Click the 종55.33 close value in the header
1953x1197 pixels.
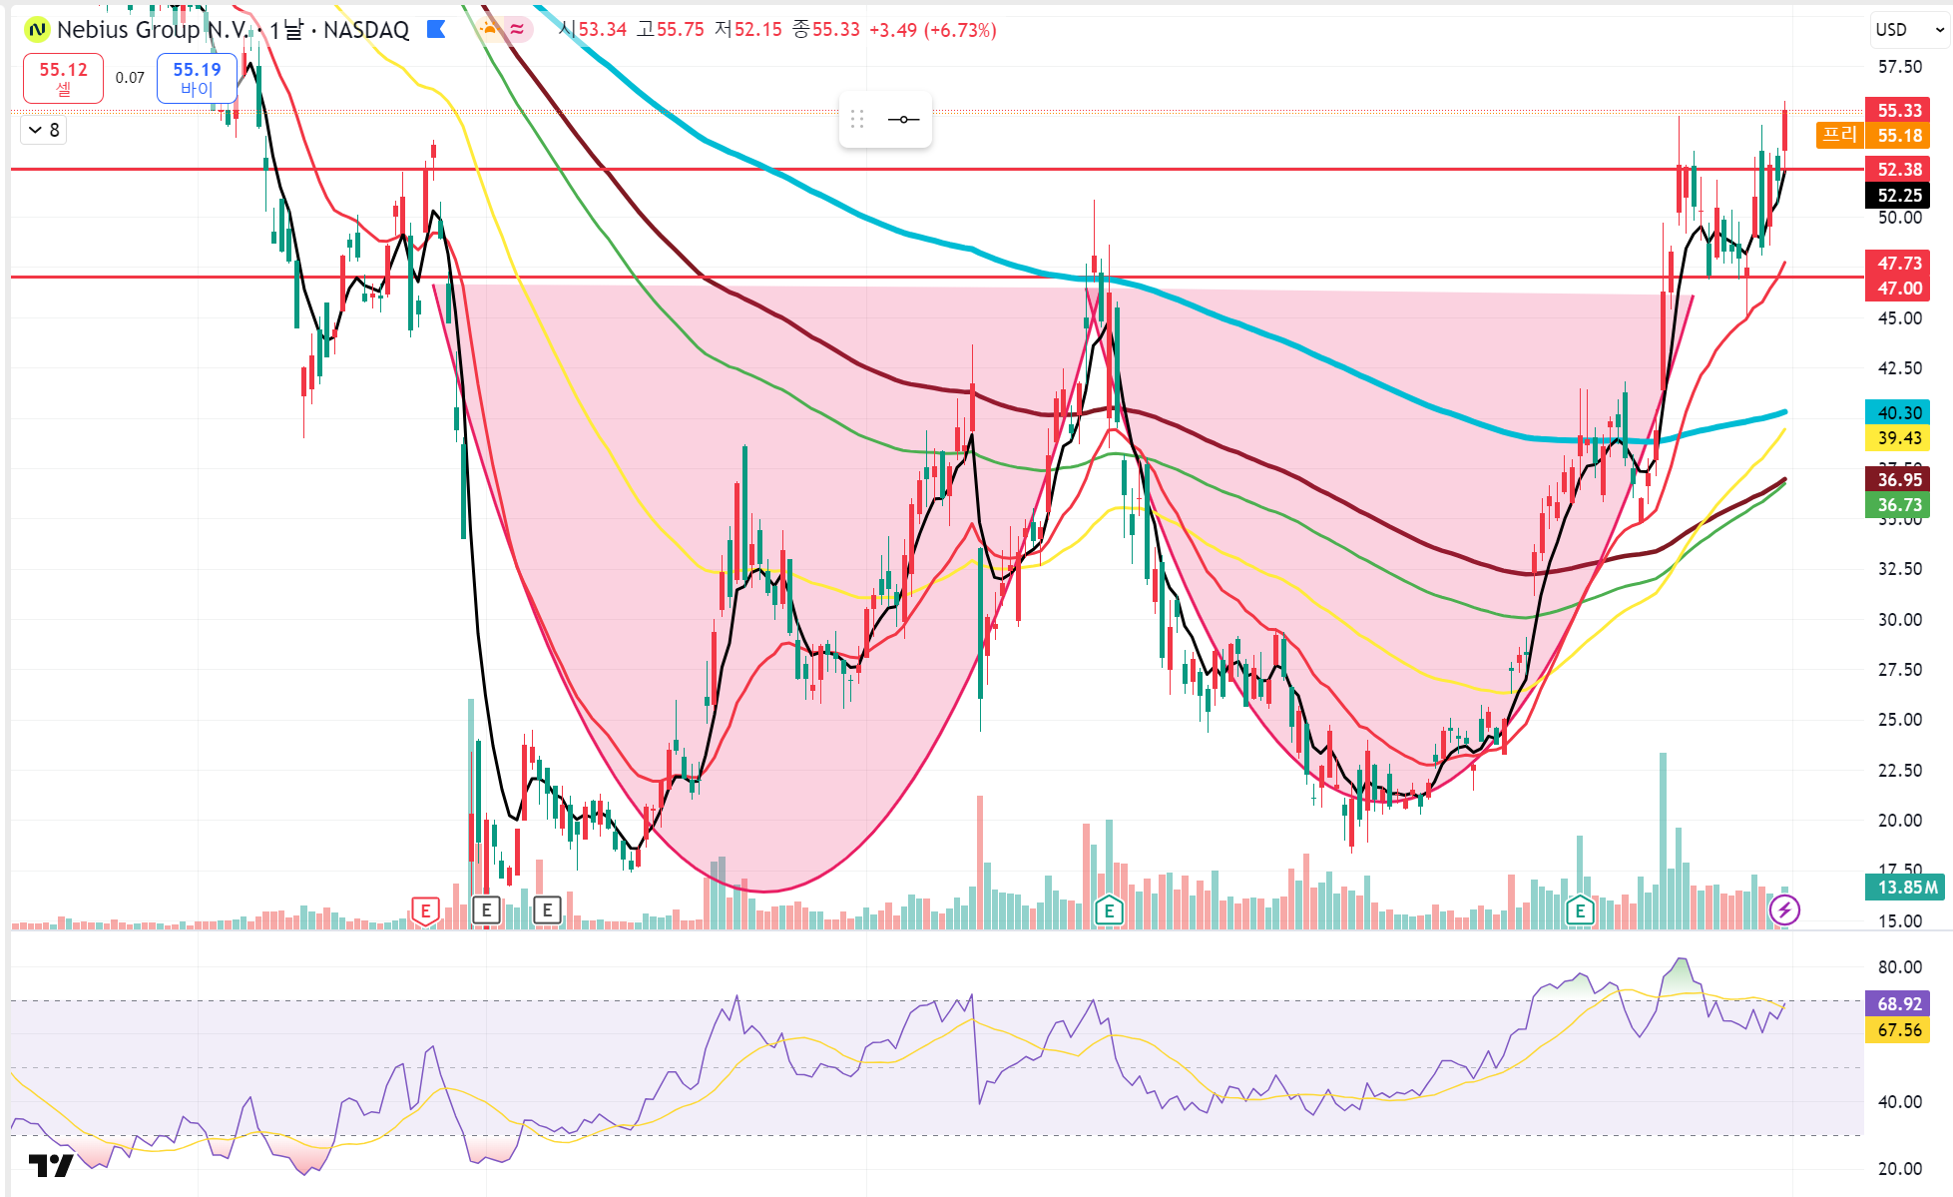tap(826, 30)
